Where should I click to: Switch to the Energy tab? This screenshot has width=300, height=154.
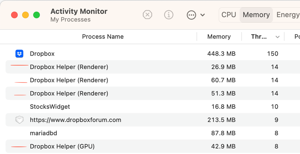[288, 15]
